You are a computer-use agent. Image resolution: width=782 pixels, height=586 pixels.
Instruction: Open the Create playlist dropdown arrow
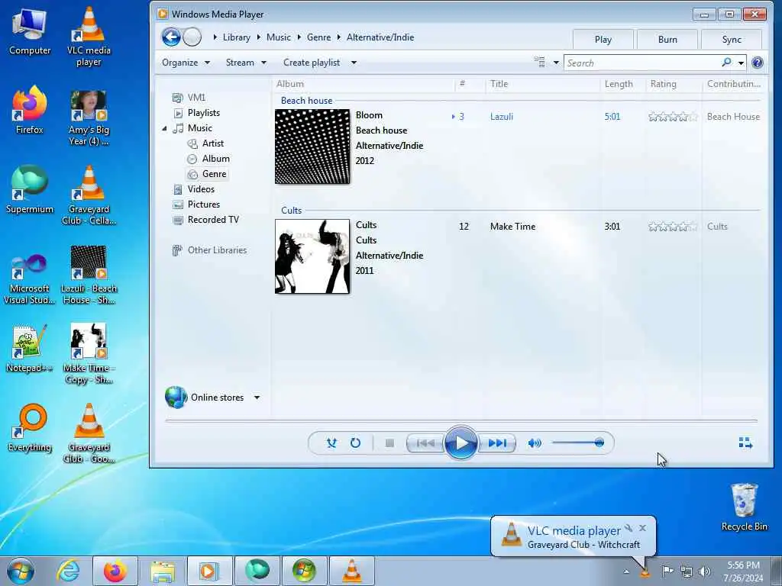pos(354,63)
